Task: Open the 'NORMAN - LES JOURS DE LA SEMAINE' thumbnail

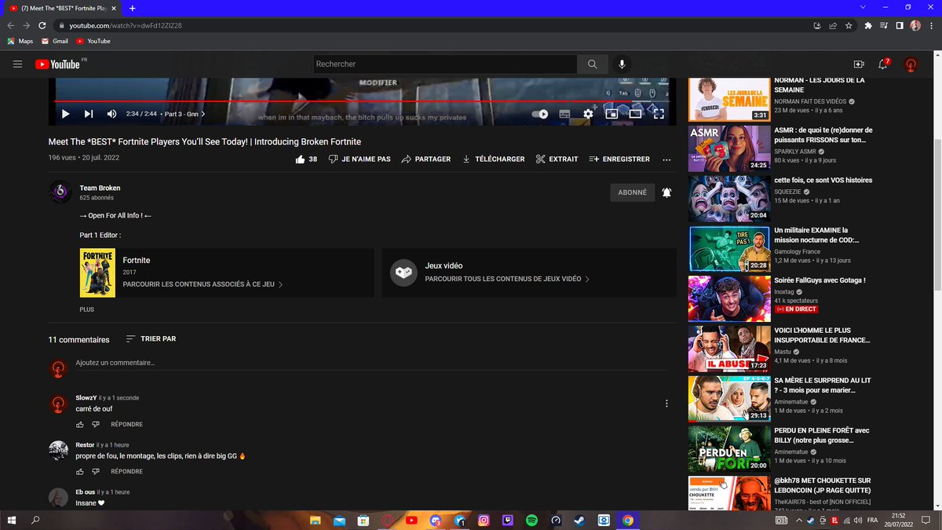Action: coord(729,98)
